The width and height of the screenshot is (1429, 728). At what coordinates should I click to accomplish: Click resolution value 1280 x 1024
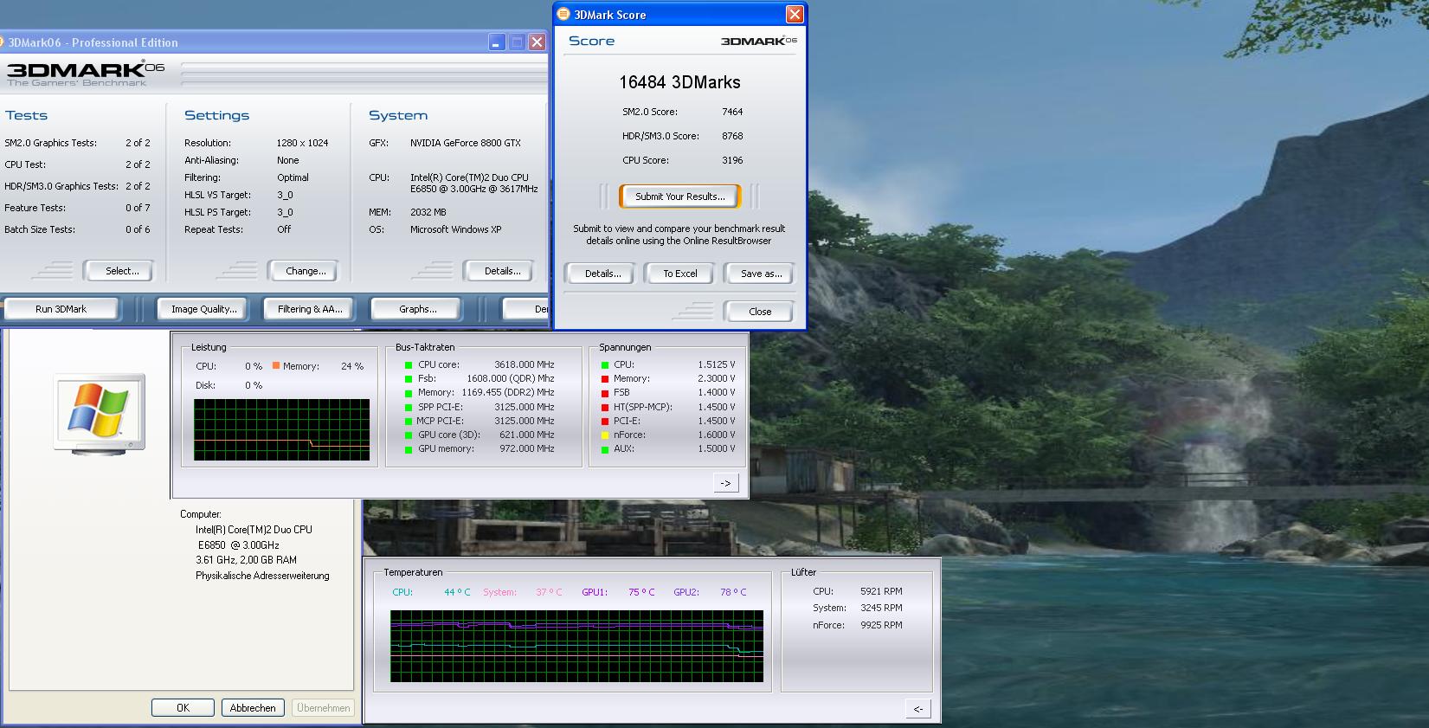pos(303,143)
